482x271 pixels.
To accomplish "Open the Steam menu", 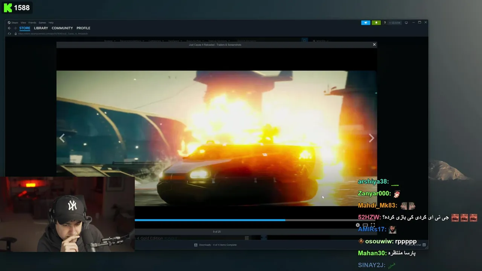I will point(15,23).
